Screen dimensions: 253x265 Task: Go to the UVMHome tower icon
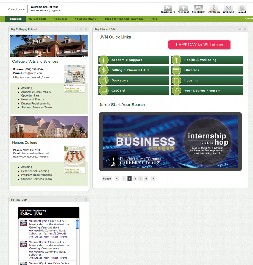click(x=214, y=8)
